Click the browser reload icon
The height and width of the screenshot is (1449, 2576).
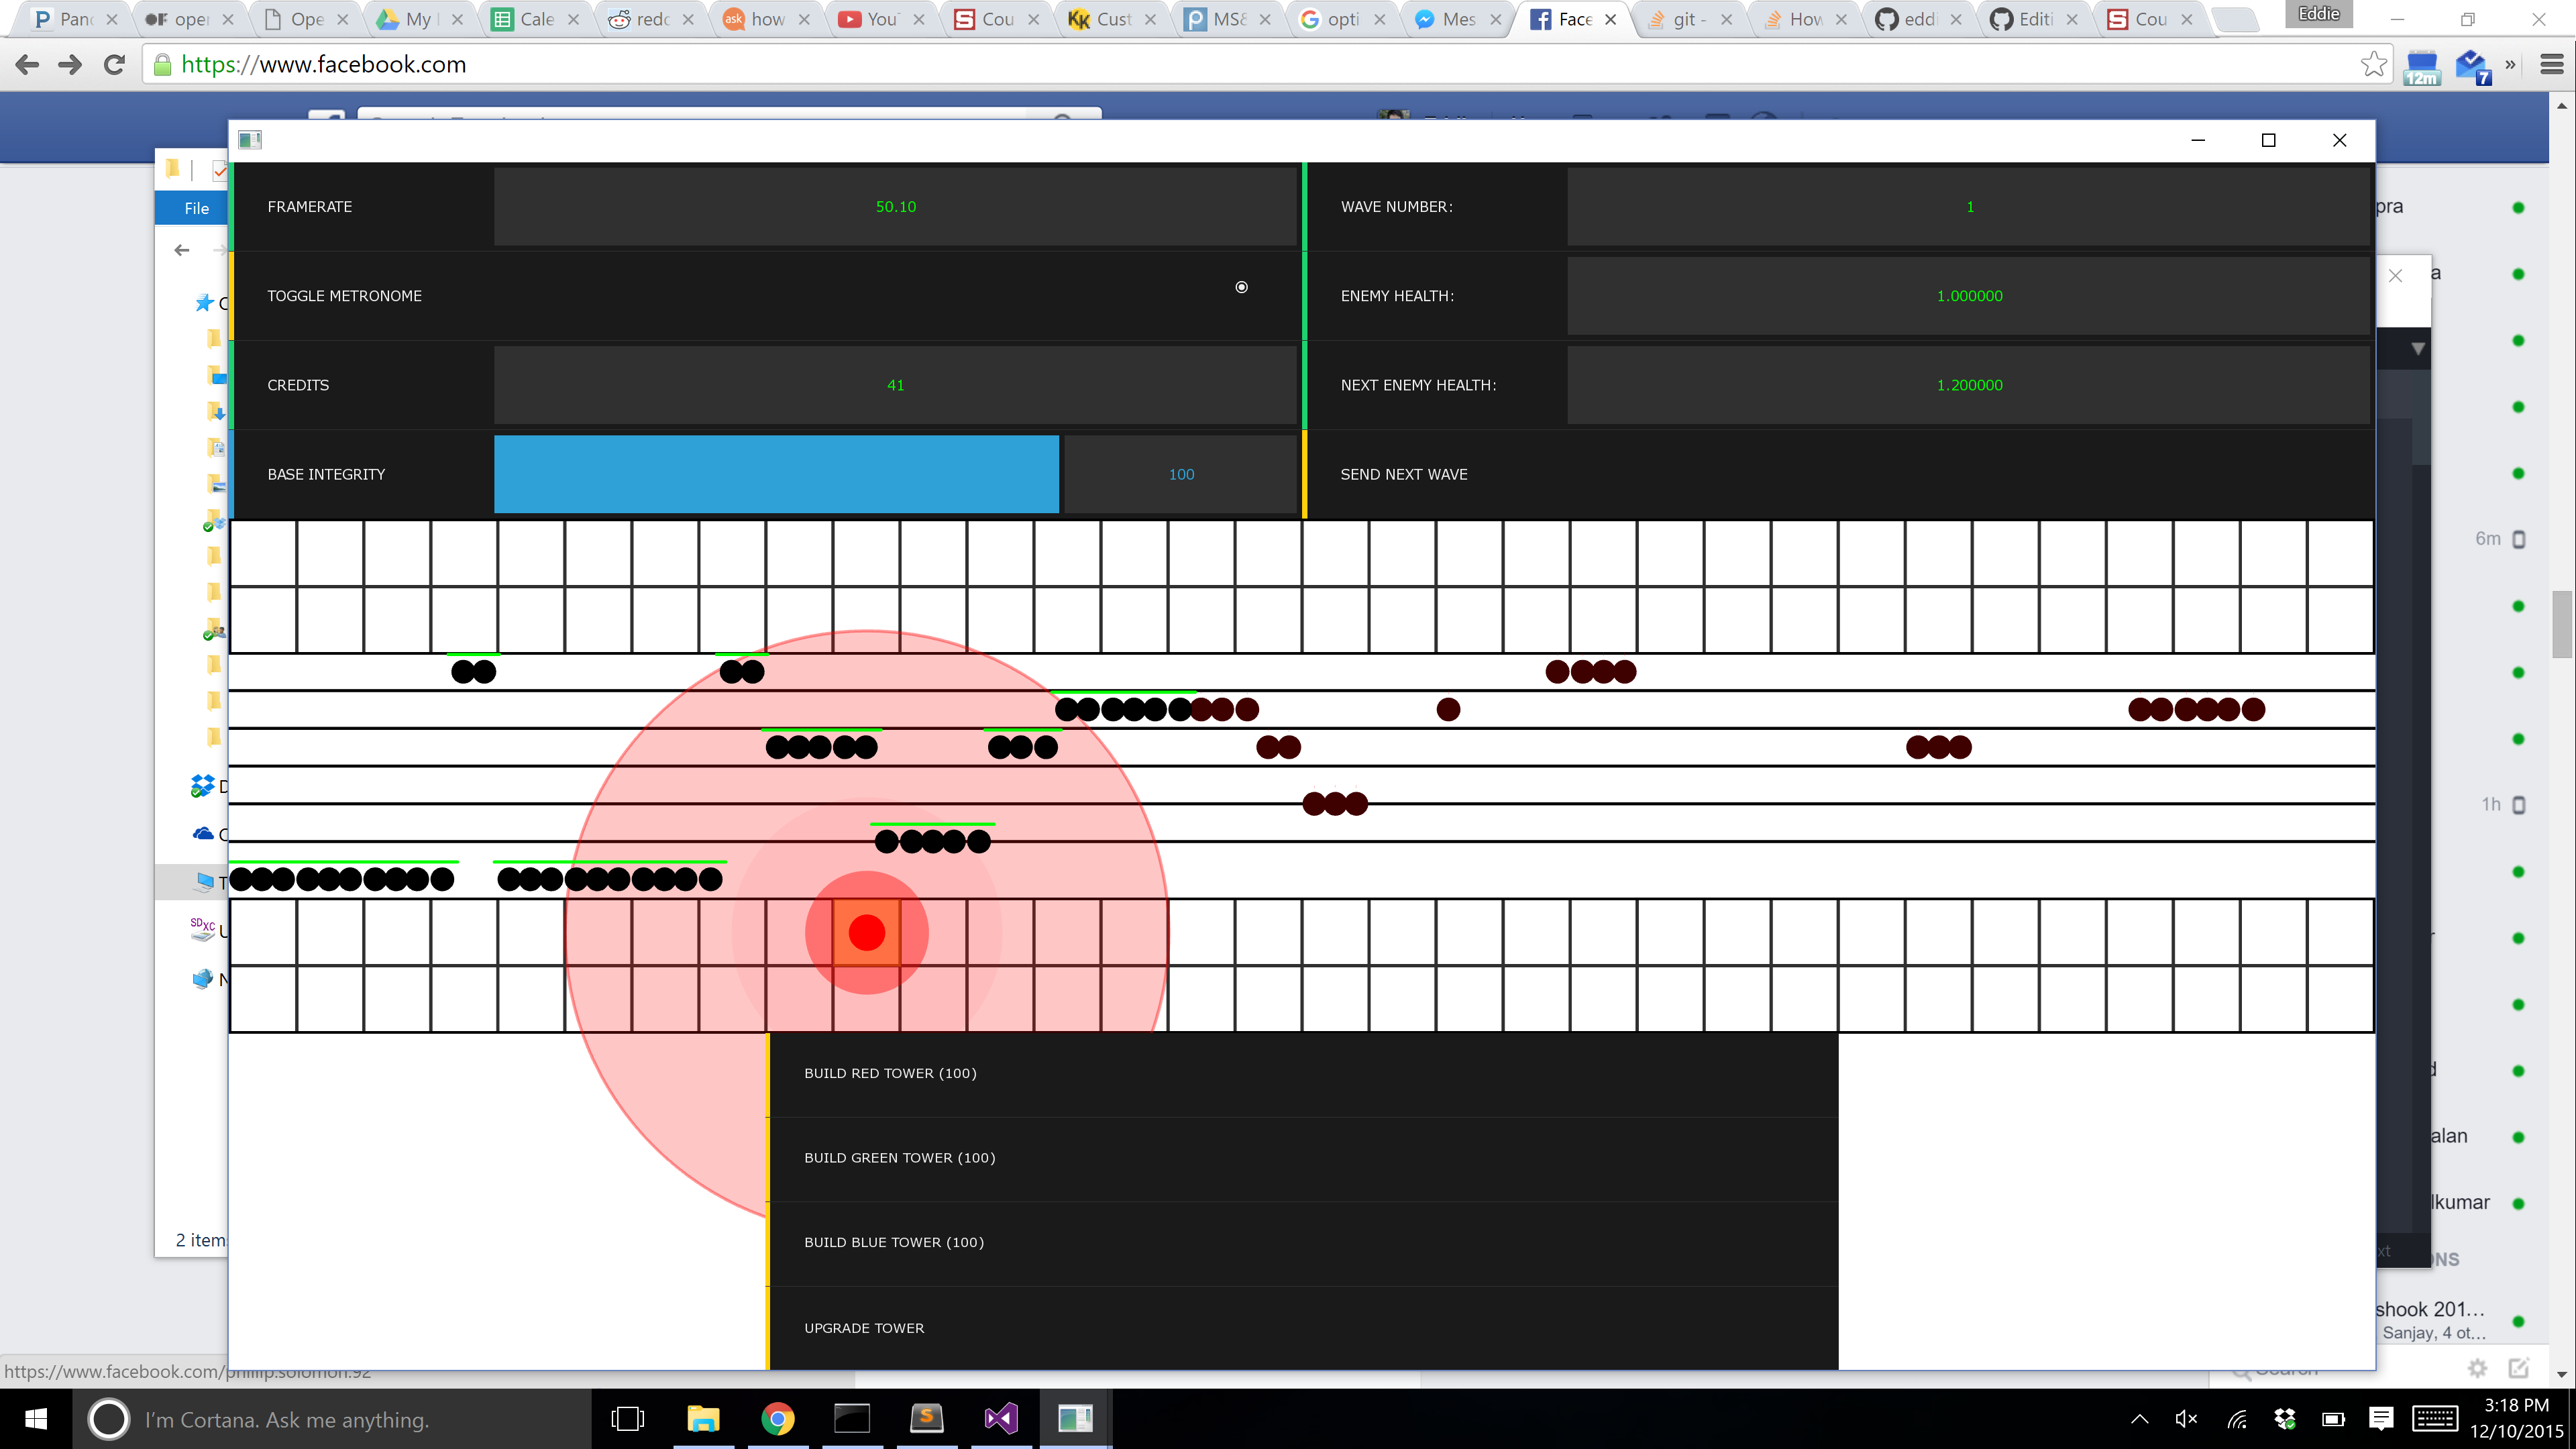pos(115,65)
